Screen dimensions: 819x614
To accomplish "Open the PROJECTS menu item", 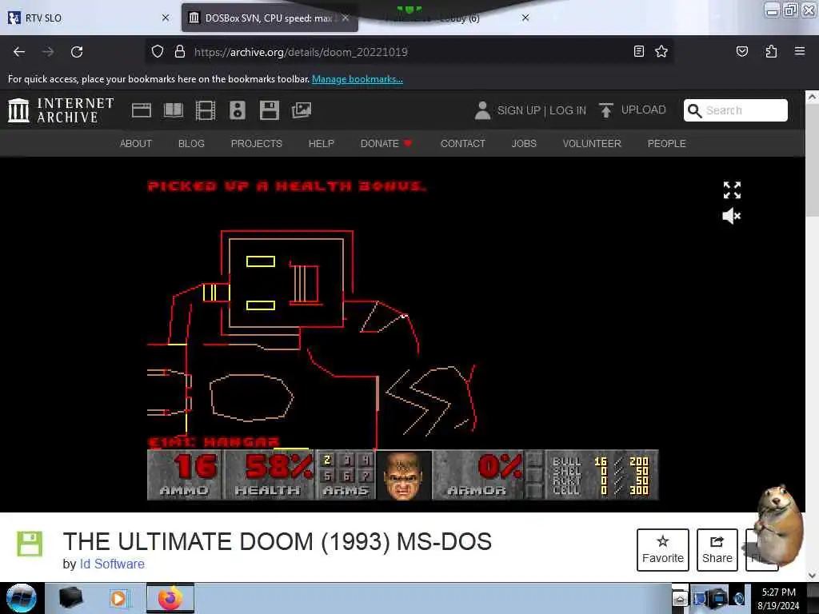I will pos(257,144).
